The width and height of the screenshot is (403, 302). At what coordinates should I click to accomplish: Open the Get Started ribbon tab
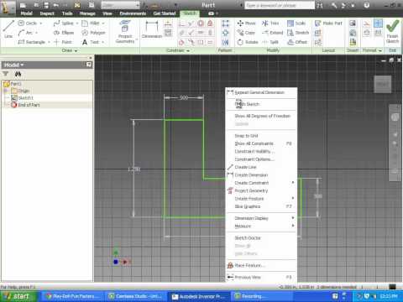click(165, 13)
